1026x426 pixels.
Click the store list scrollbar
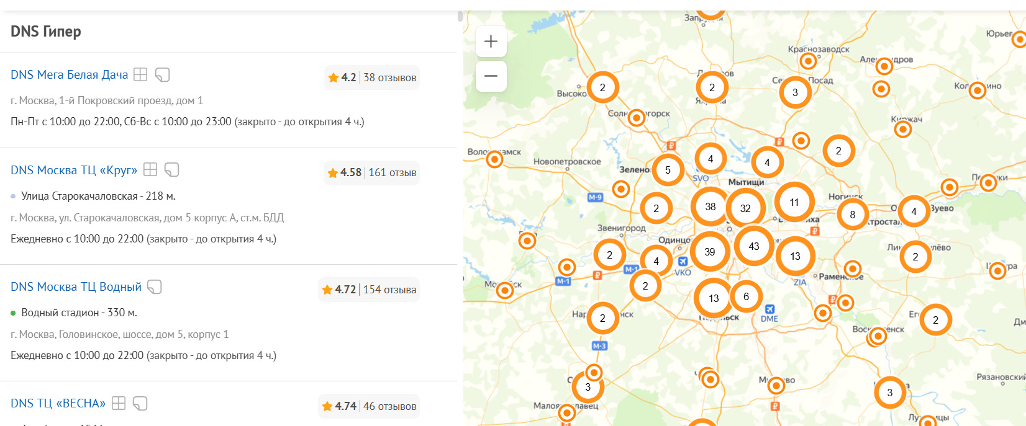(460, 16)
